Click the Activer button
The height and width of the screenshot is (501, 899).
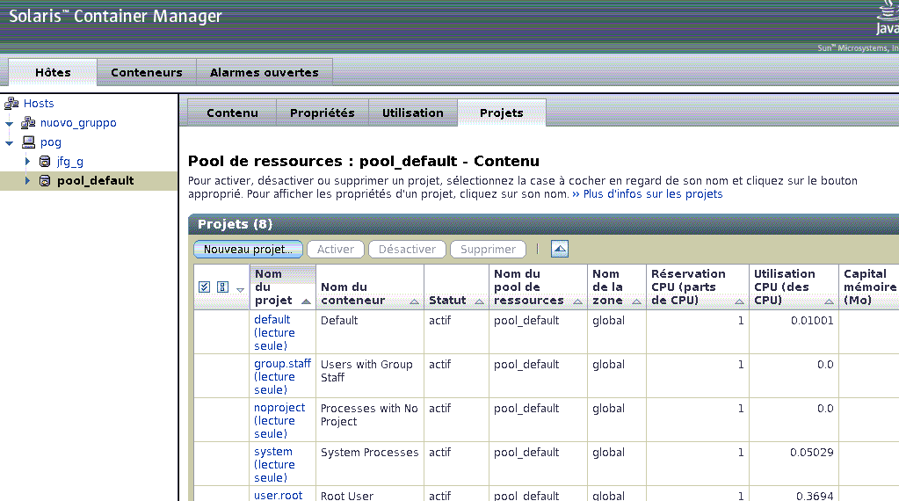[x=336, y=250]
